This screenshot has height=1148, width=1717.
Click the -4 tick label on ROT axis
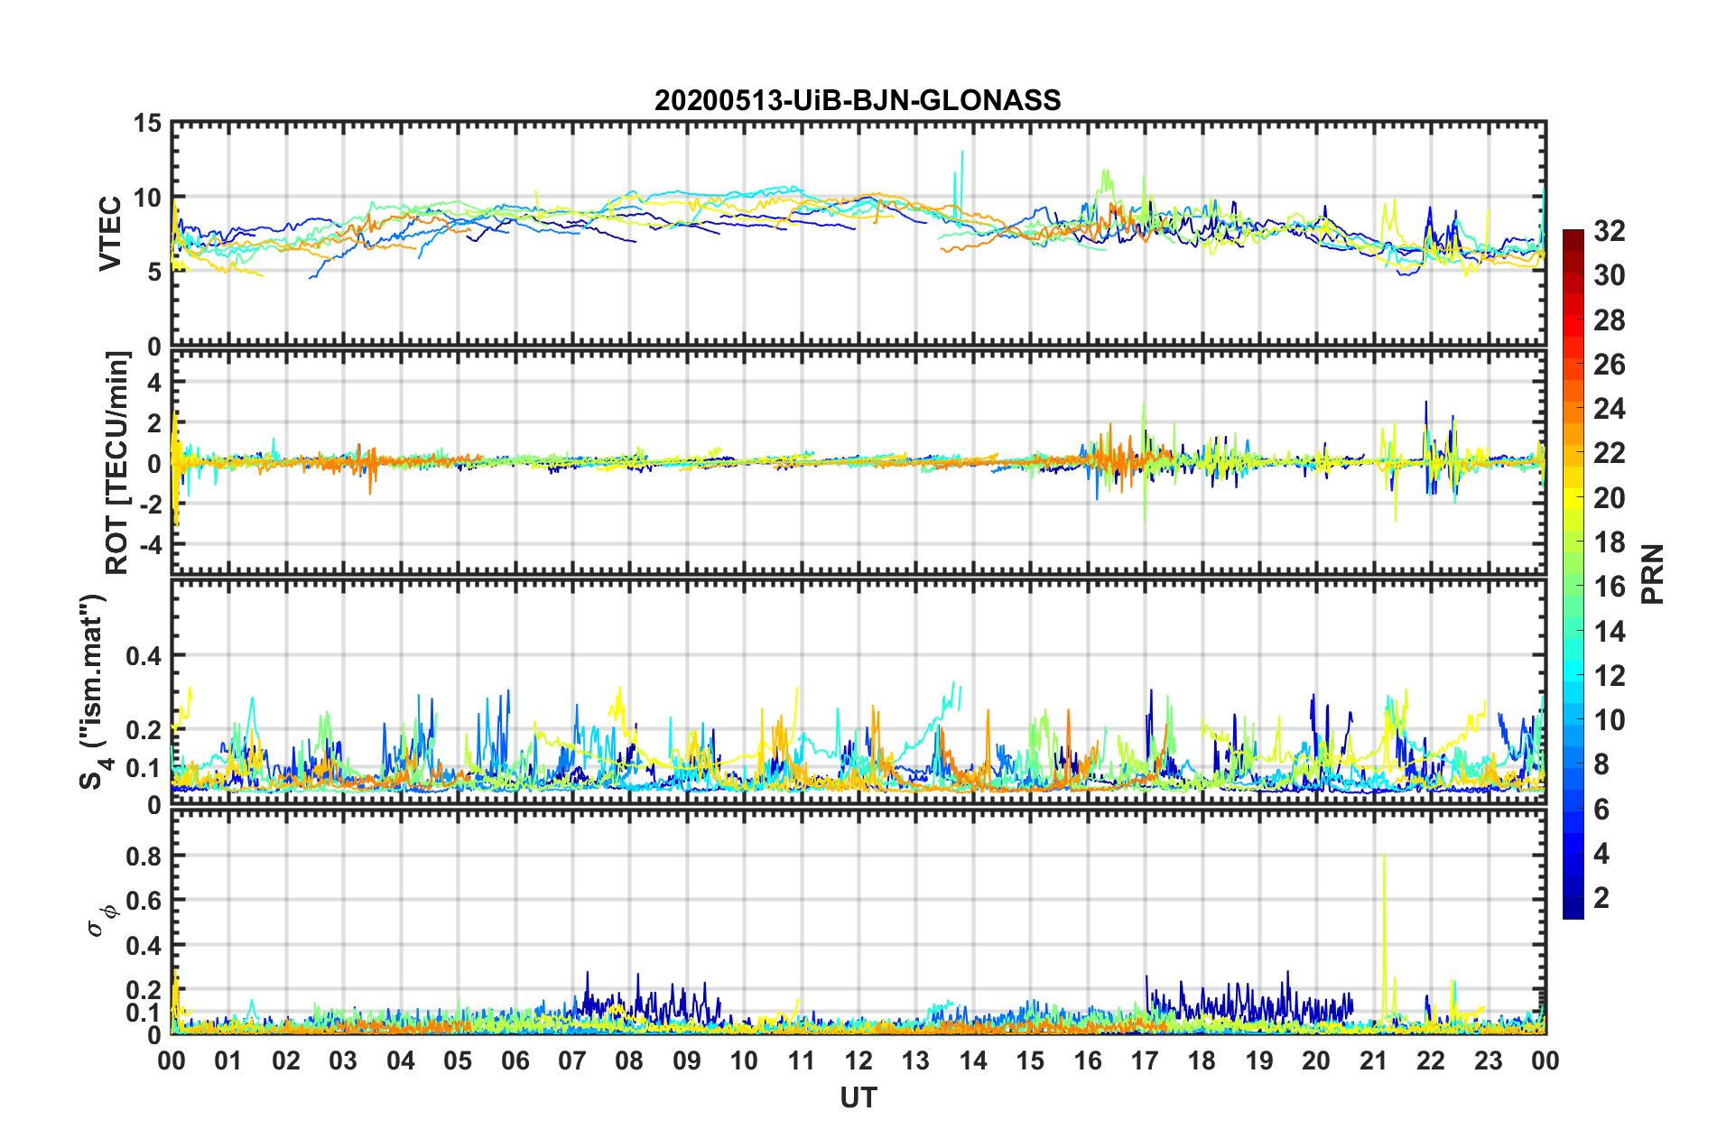tap(150, 545)
